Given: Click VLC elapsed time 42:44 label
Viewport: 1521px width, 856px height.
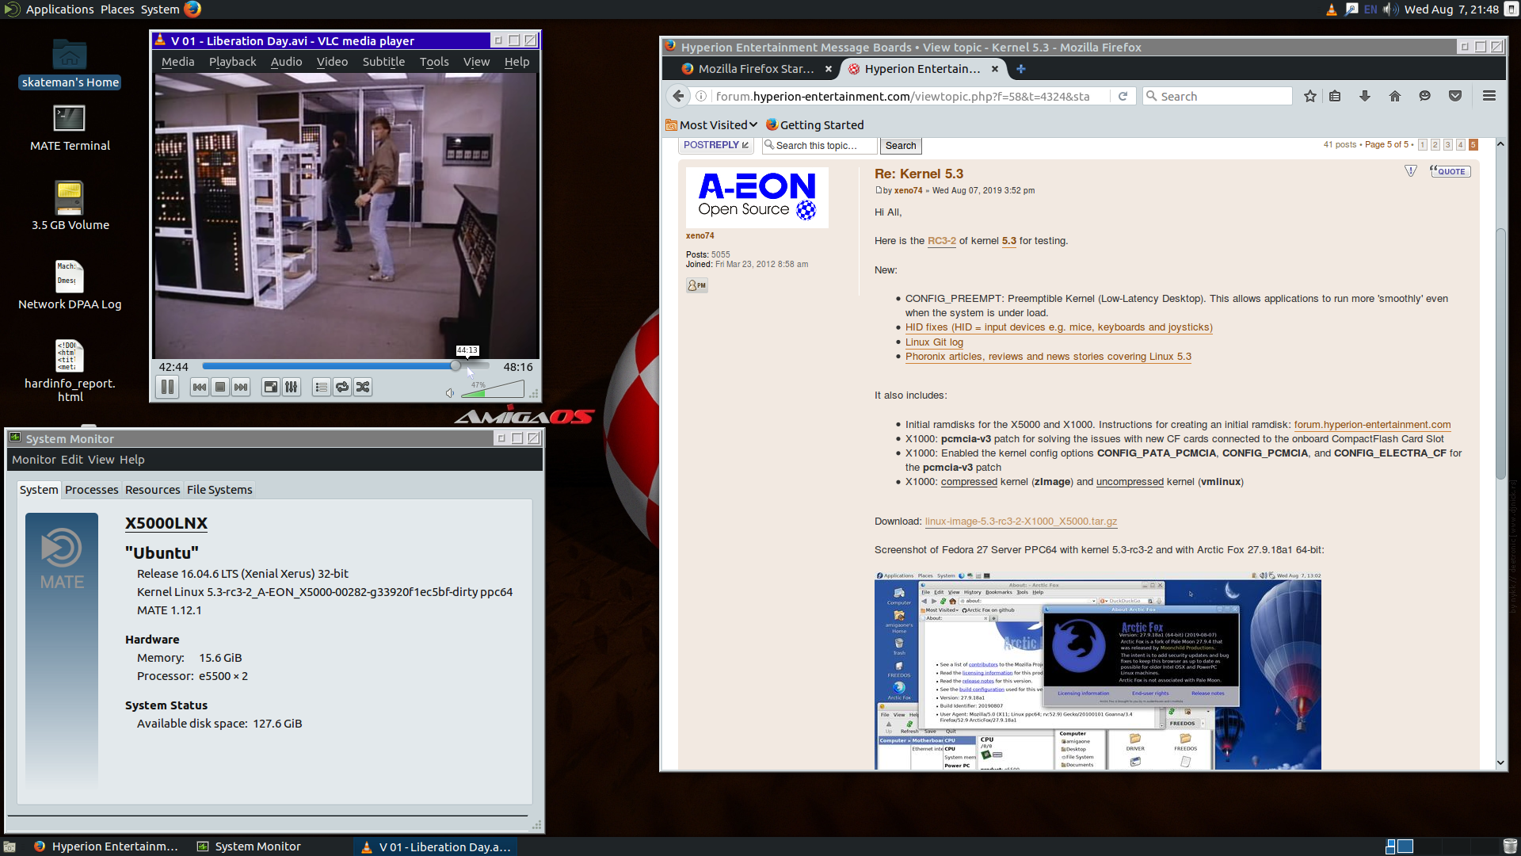Looking at the screenshot, I should coord(173,367).
